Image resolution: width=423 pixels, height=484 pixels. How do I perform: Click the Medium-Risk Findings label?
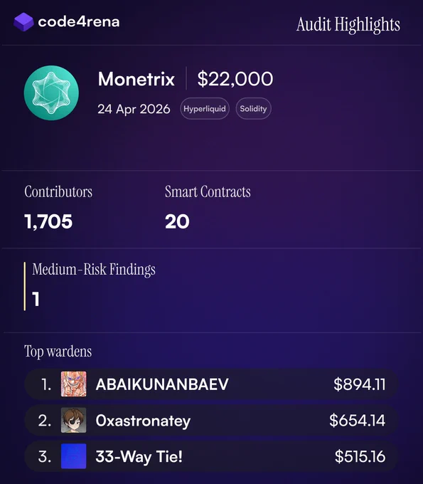(94, 270)
